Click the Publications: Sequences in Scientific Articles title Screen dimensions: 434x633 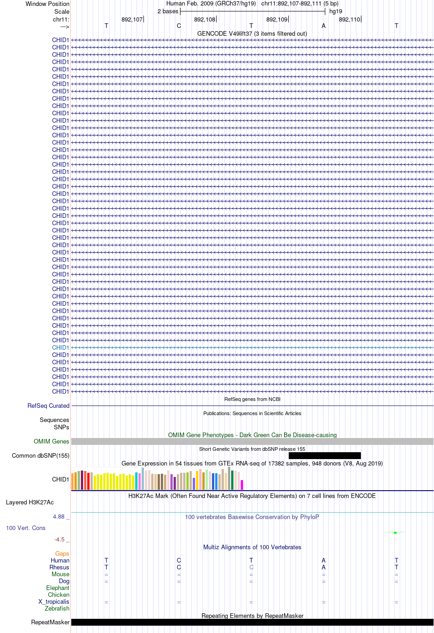(252, 413)
